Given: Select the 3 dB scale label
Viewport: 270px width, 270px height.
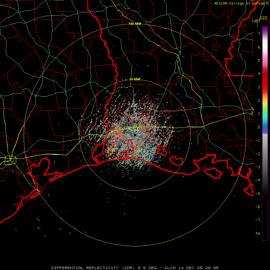Looking at the screenshot, I should click(x=259, y=87).
